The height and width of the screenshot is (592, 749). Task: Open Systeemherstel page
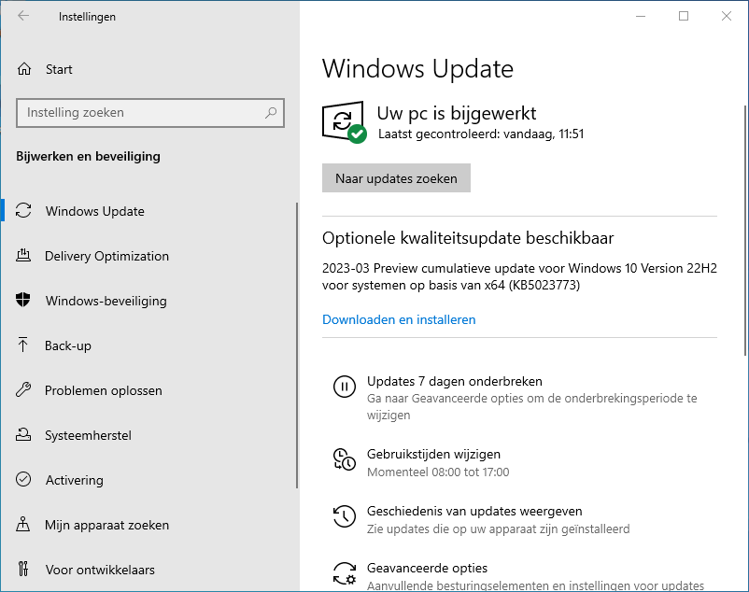click(88, 435)
